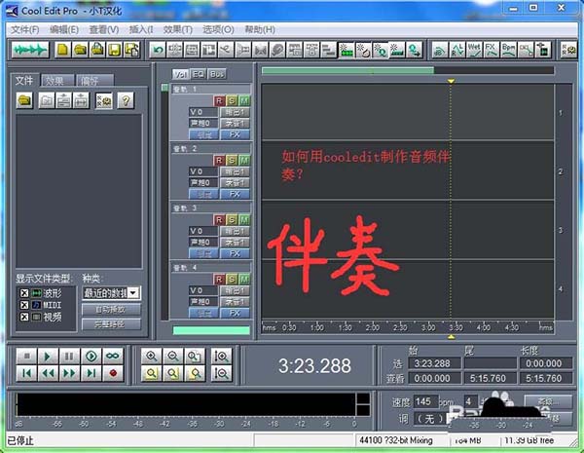Screen dimensions: 584x453
Task: Go to end transport button
Action: (x=91, y=373)
